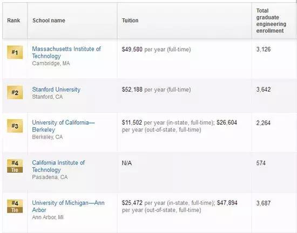Sort by the School name column header

point(49,20)
